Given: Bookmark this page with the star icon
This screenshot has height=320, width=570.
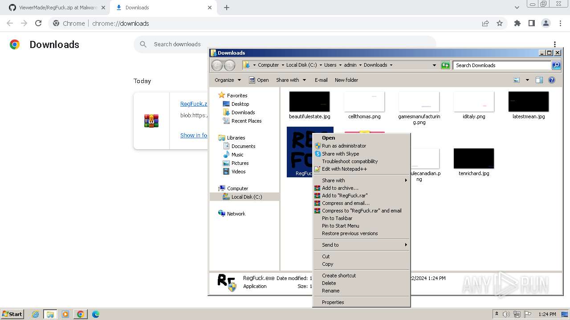Looking at the screenshot, I should coord(500,24).
